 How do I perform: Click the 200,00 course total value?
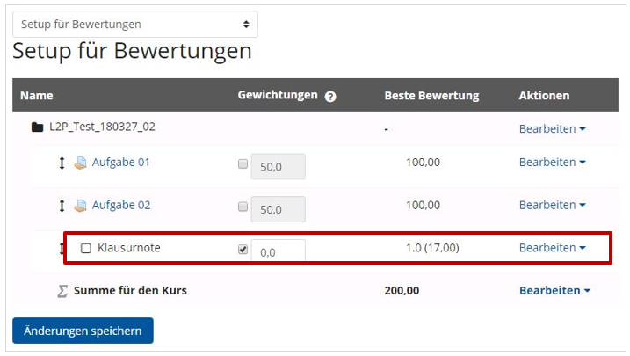[x=402, y=290]
